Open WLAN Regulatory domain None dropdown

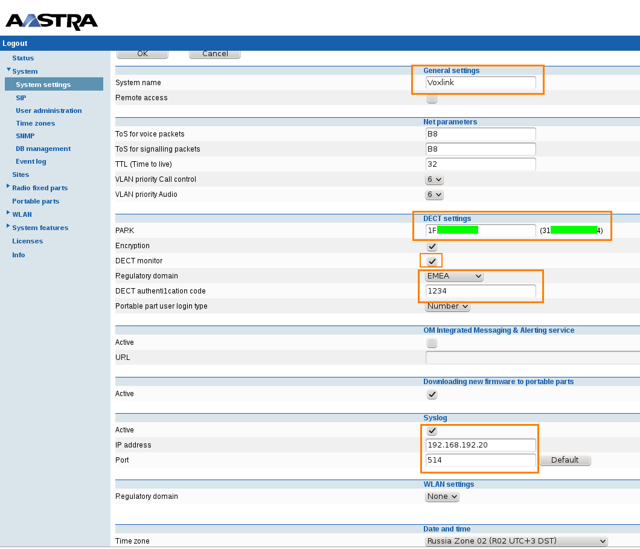point(442,496)
